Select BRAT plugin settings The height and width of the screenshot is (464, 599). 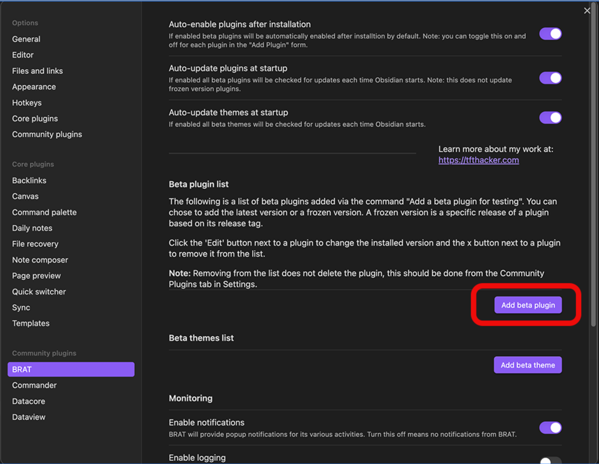[71, 369]
